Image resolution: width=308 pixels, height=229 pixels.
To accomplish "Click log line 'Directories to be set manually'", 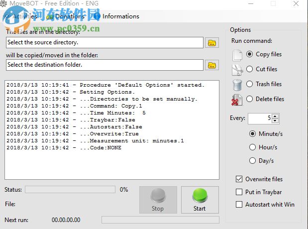I will pyautogui.click(x=102, y=99).
